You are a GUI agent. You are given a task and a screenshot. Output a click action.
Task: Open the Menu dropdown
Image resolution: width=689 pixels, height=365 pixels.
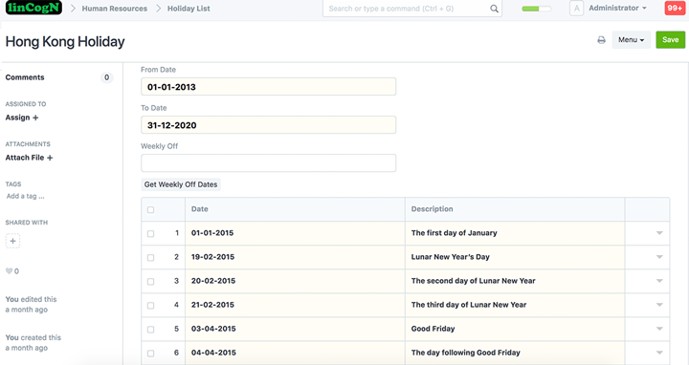point(631,40)
